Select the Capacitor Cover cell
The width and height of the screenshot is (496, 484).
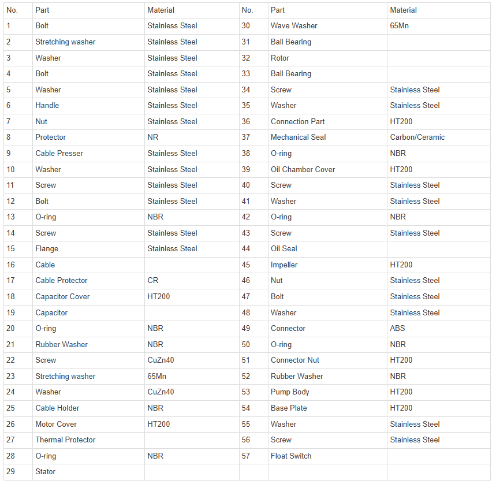coord(88,297)
